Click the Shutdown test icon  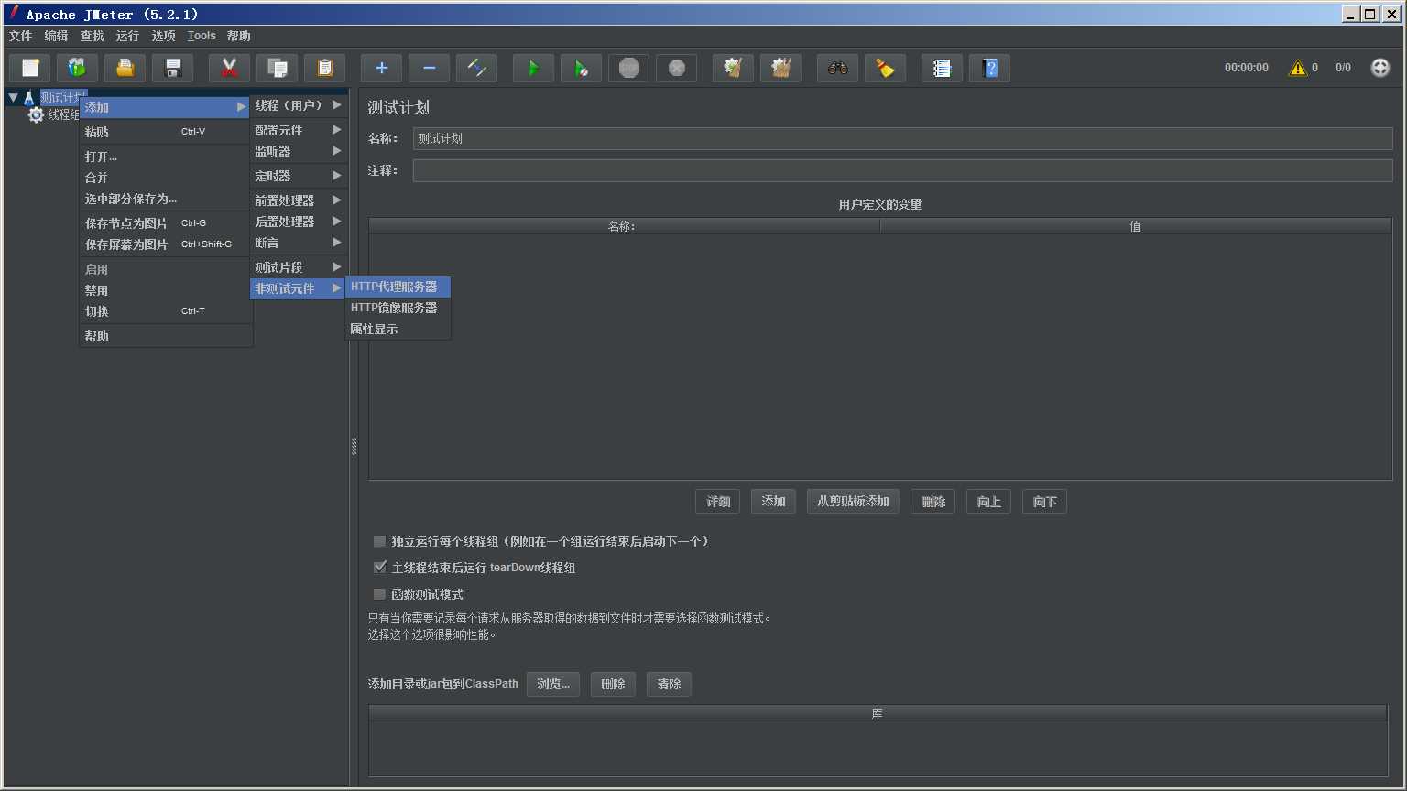pos(676,68)
